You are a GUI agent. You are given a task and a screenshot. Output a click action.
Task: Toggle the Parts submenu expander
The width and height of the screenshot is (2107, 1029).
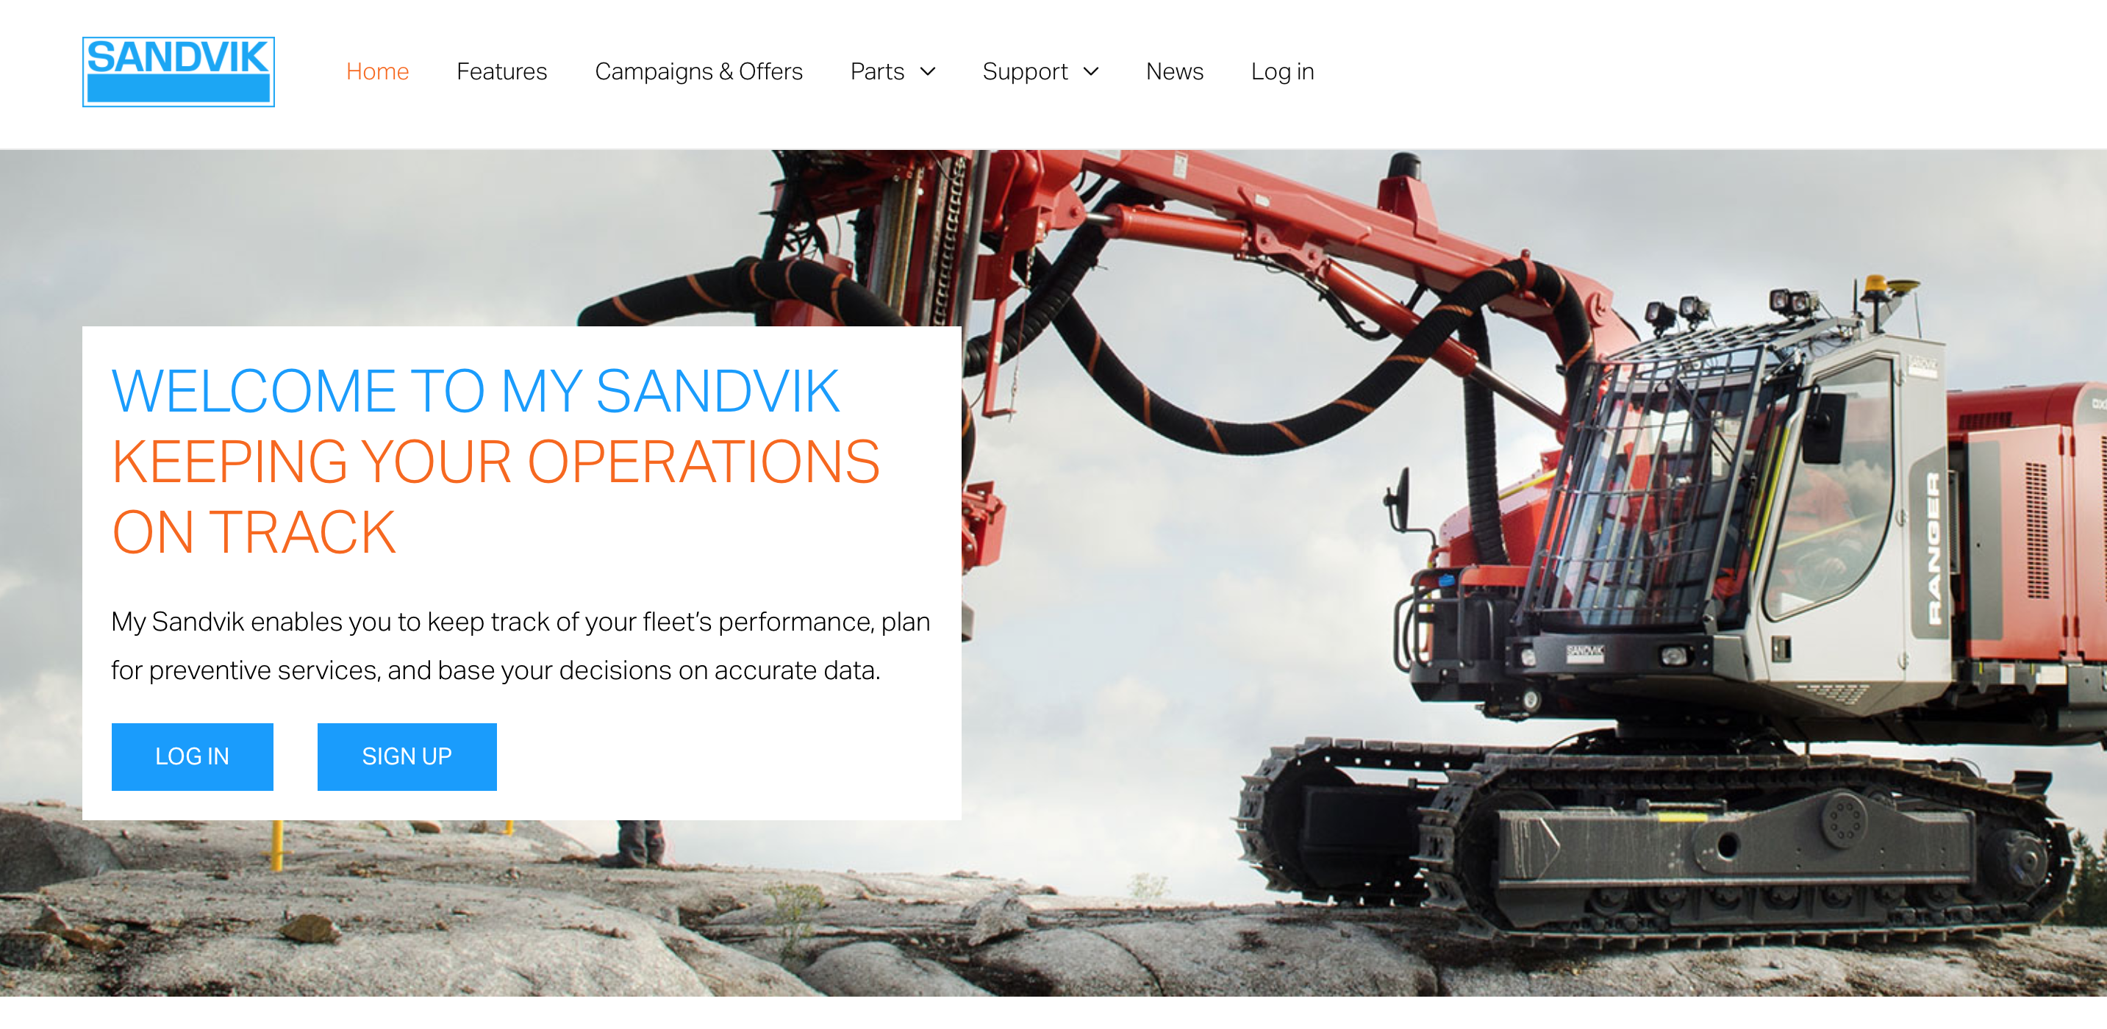932,71
